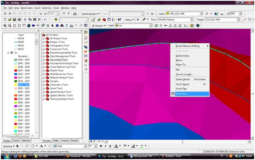Screen dimensions: 255x160
Task: Click the 1925 - 1930 magenta elevation swatch
Action: tap(16, 77)
